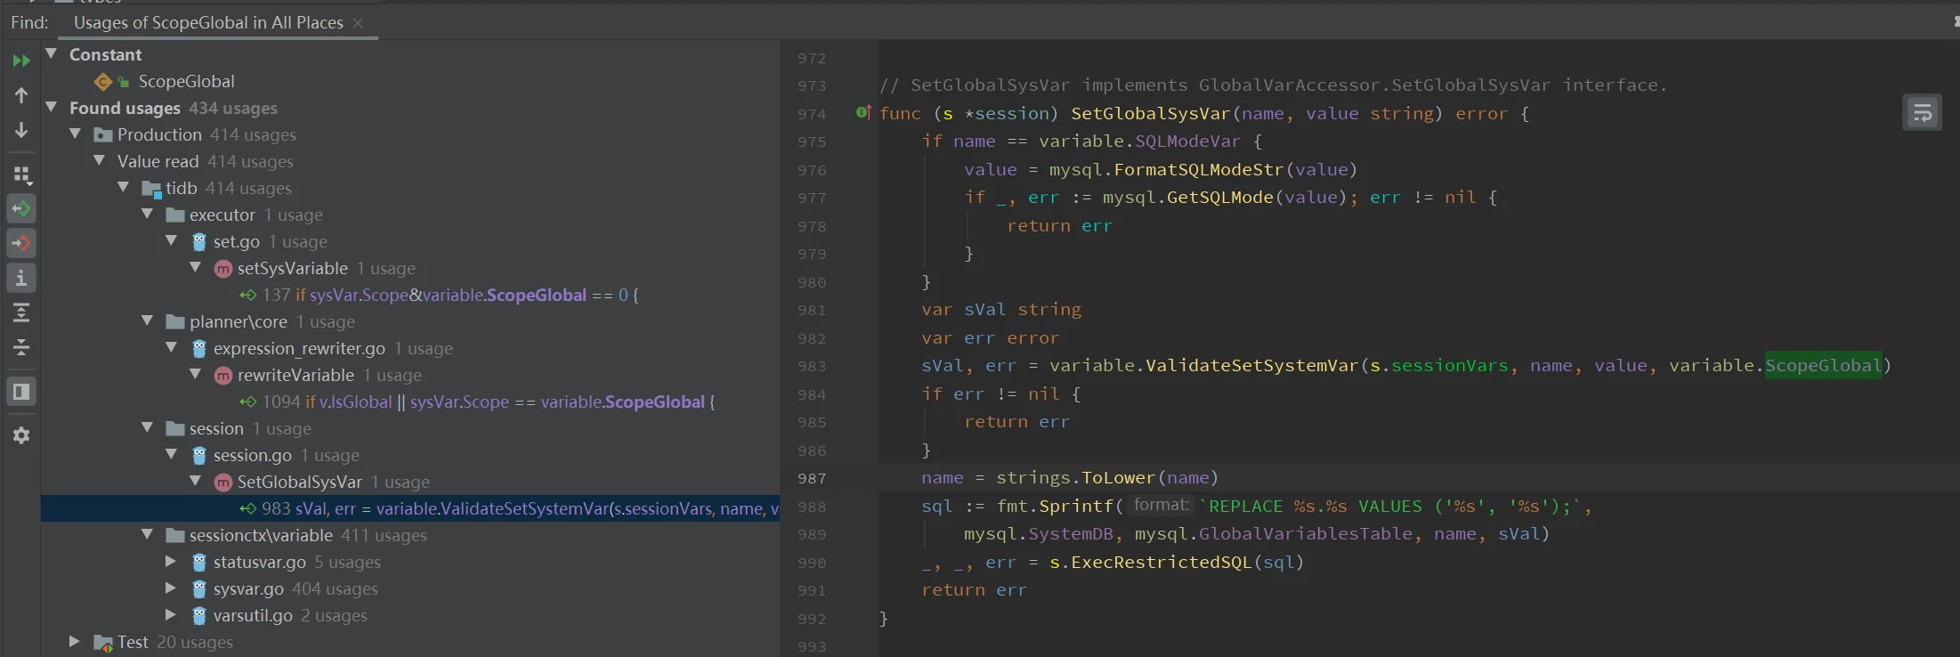This screenshot has width=1960, height=657.
Task: Select line 1094 usage in rewriteVariable
Action: click(488, 401)
